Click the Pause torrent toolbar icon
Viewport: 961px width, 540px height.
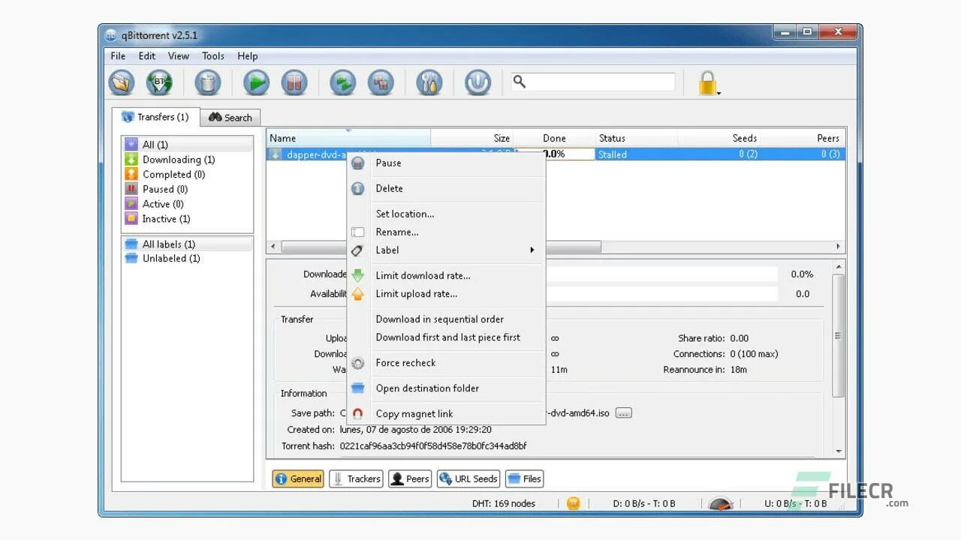(x=294, y=82)
